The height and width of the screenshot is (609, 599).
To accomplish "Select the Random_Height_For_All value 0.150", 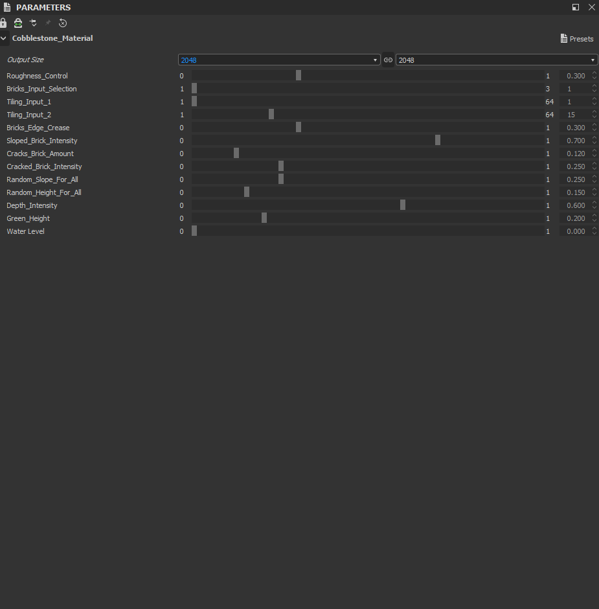I will (575, 192).
